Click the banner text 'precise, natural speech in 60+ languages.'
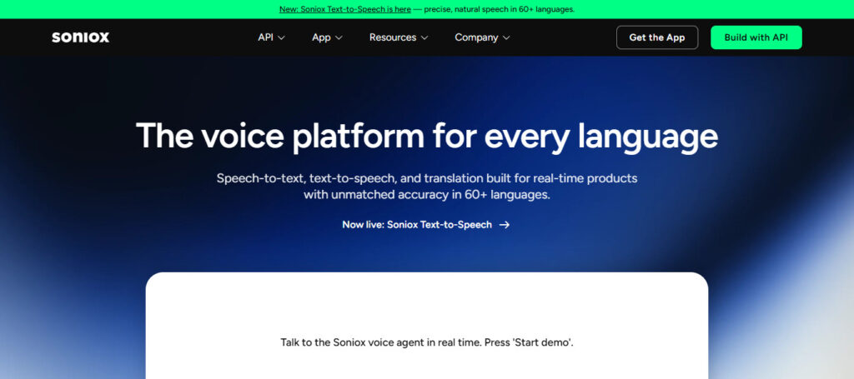The height and width of the screenshot is (379, 854). tap(500, 9)
